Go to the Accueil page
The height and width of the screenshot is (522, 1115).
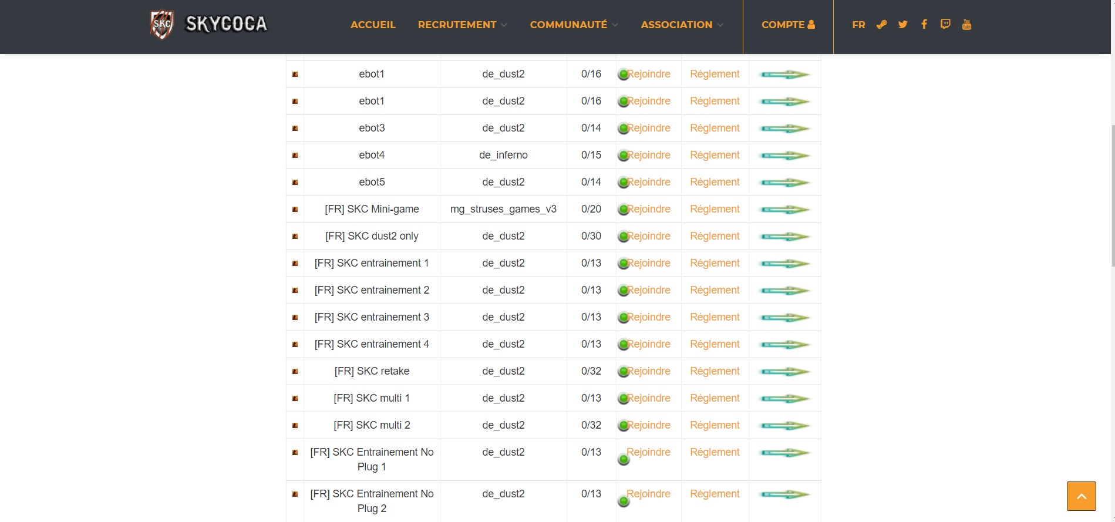click(x=373, y=25)
